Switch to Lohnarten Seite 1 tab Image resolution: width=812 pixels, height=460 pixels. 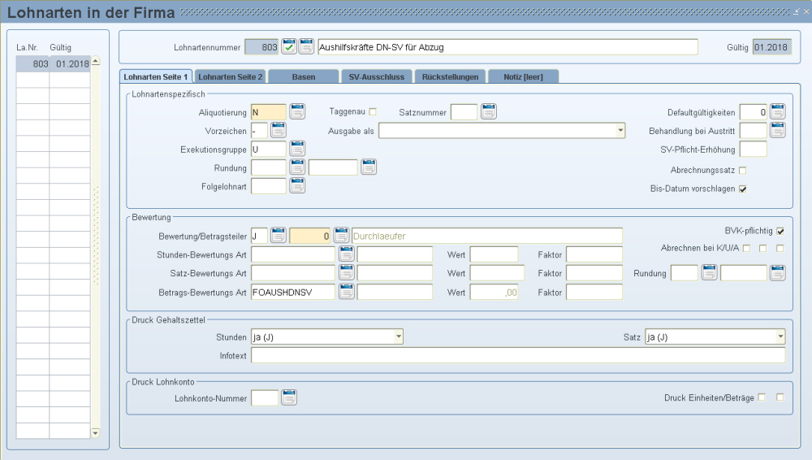coord(156,76)
